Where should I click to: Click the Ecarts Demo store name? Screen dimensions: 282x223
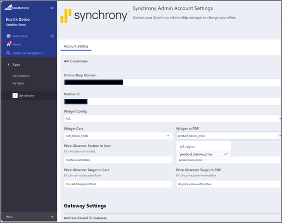pos(18,20)
